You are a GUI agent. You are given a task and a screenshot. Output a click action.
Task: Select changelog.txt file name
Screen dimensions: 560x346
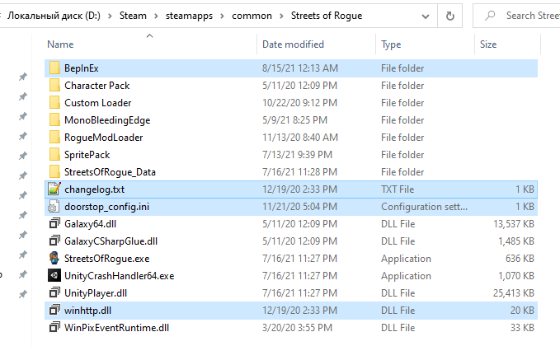[x=94, y=189]
